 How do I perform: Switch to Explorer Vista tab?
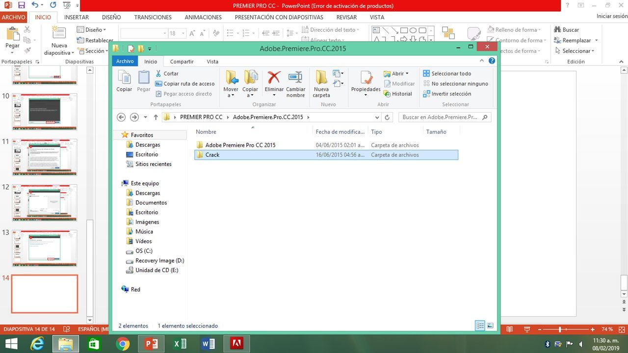[x=212, y=61]
